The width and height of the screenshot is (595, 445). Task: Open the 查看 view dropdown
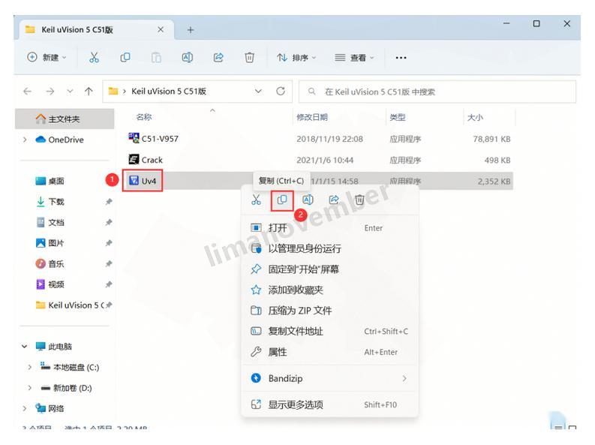(354, 58)
